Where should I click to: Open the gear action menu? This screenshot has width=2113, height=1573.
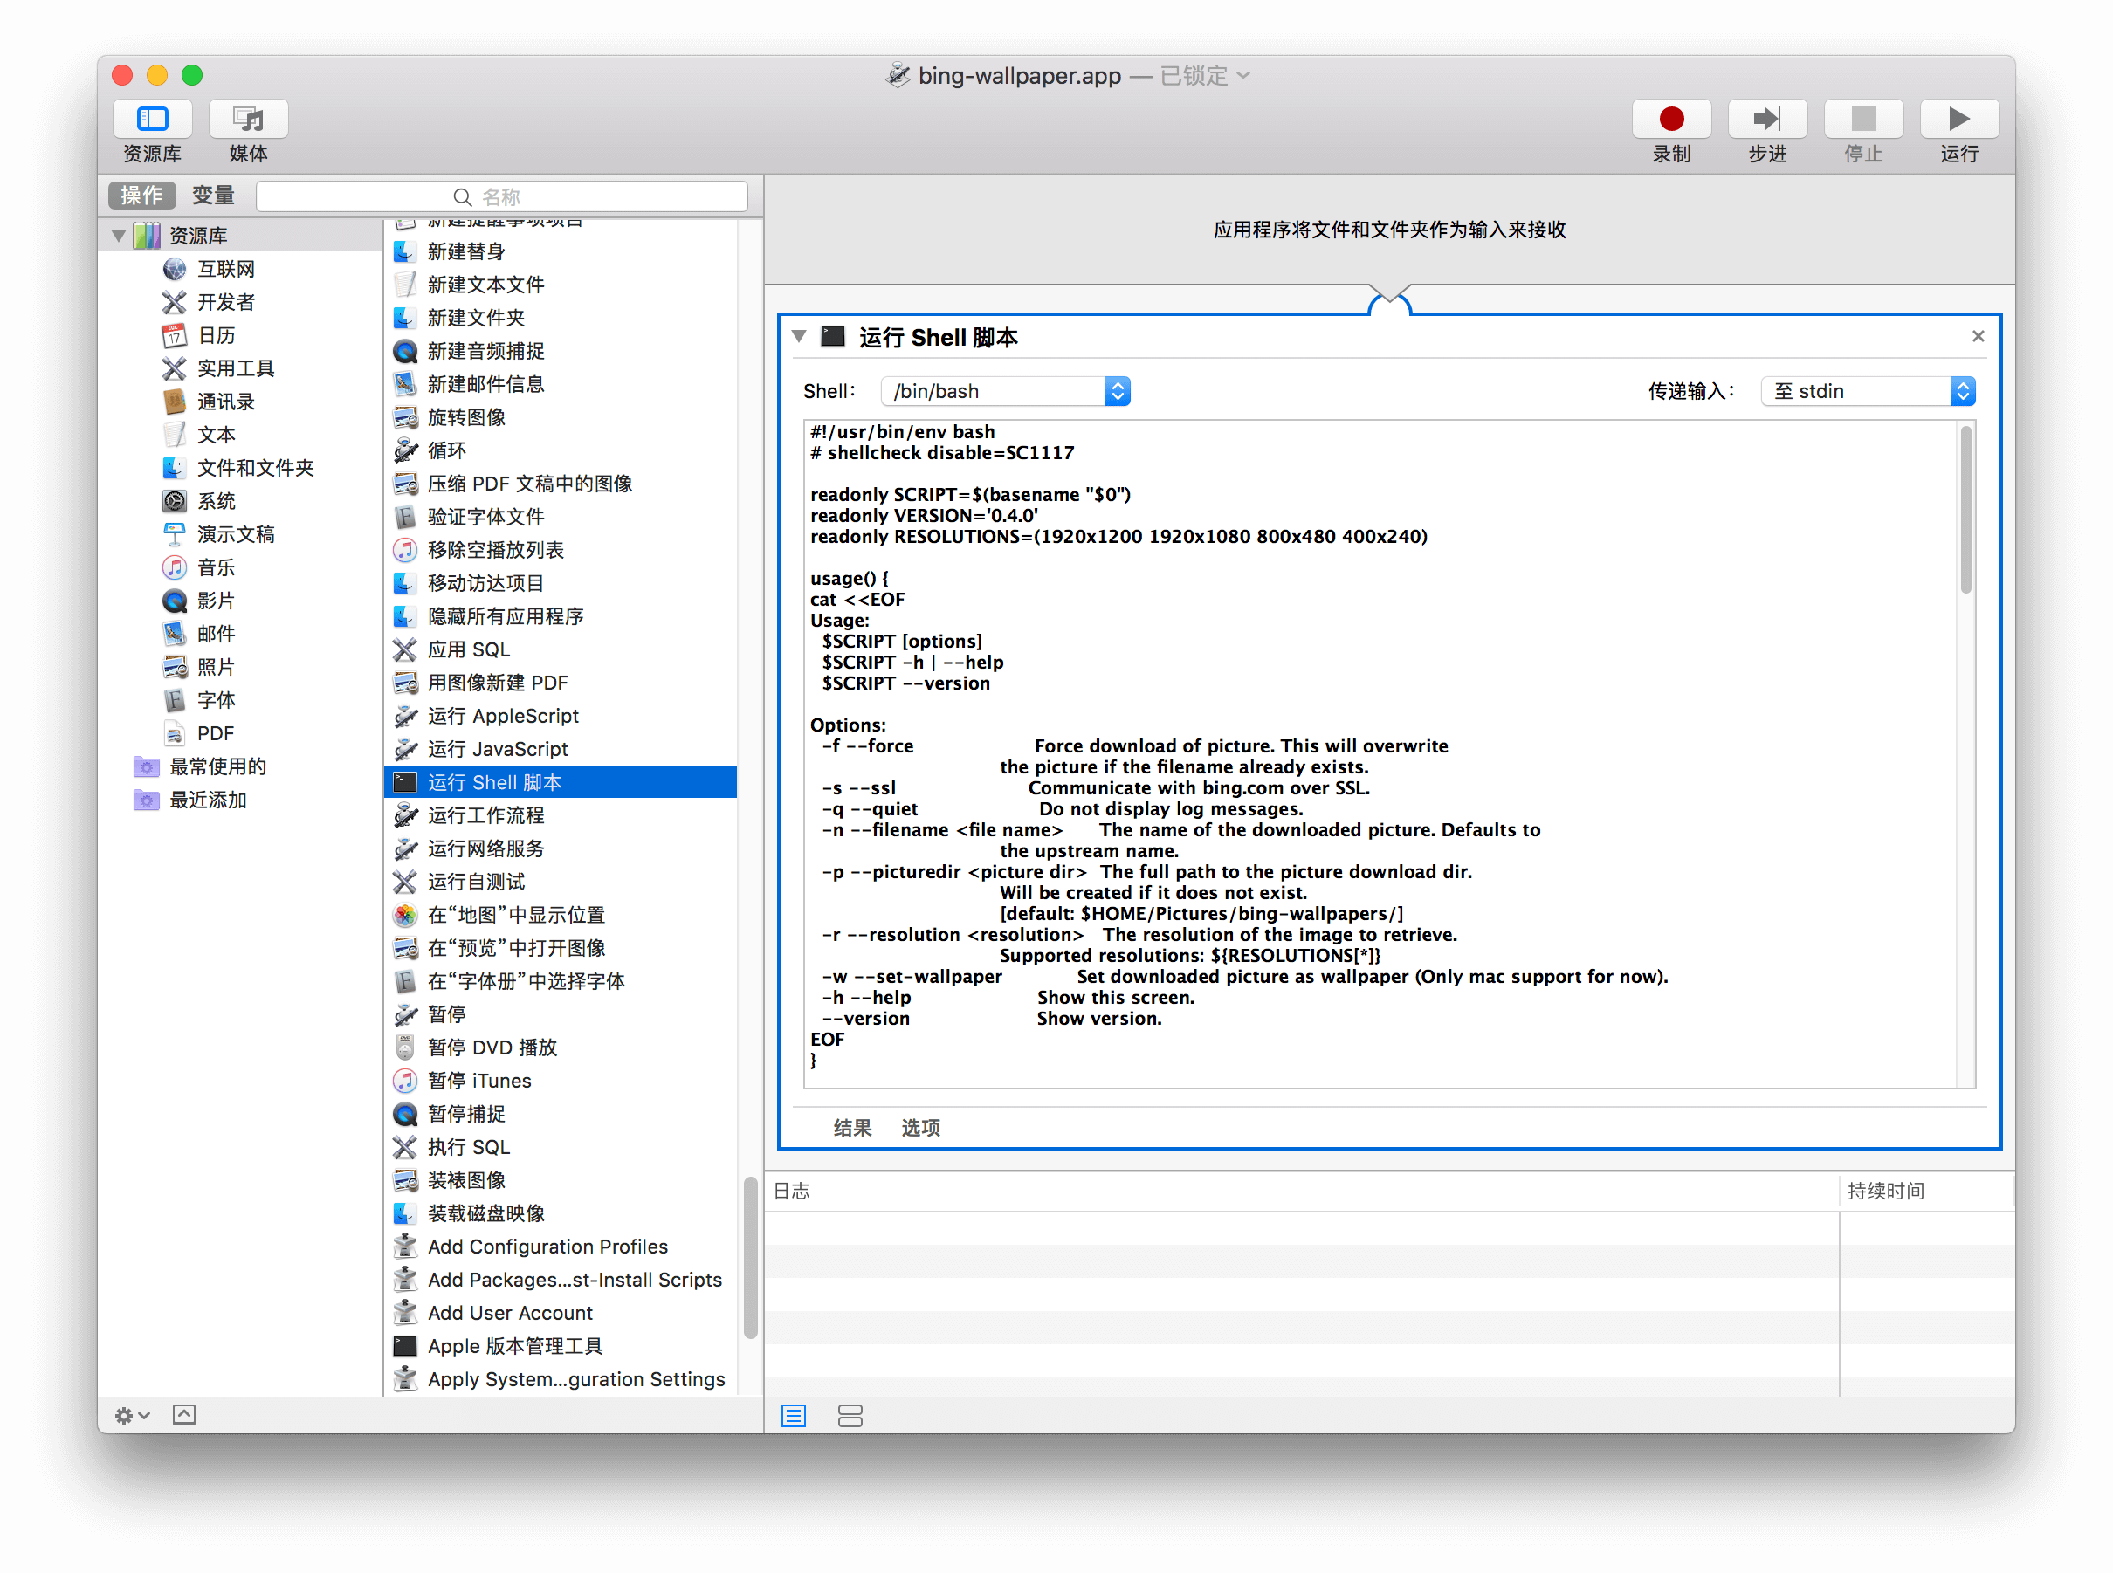(x=133, y=1416)
